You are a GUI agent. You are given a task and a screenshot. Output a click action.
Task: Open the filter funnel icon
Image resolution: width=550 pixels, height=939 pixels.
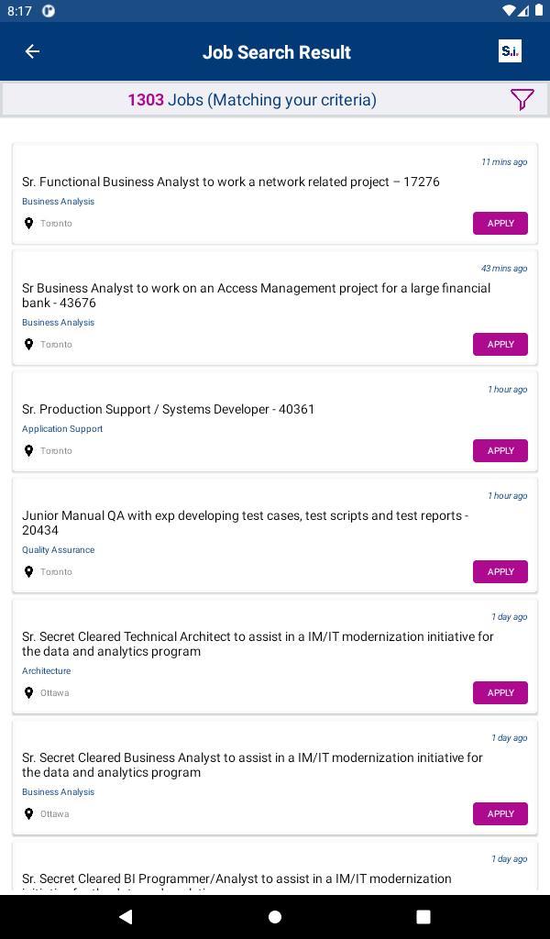[x=522, y=99]
